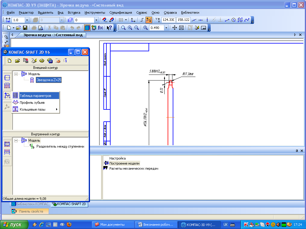Switch to Библиотеки КОМПАС tab
Viewport: 306px width, 229px height.
coord(30,204)
